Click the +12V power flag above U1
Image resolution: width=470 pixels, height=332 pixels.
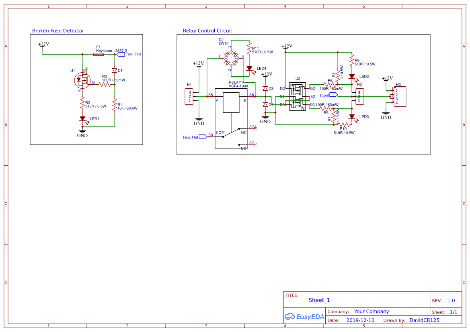point(41,45)
